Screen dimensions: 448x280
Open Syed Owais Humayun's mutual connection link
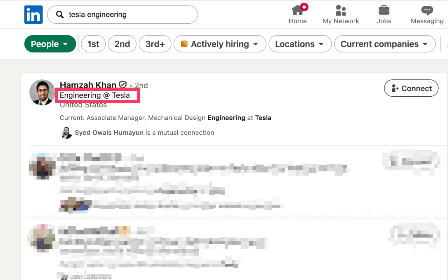click(109, 133)
